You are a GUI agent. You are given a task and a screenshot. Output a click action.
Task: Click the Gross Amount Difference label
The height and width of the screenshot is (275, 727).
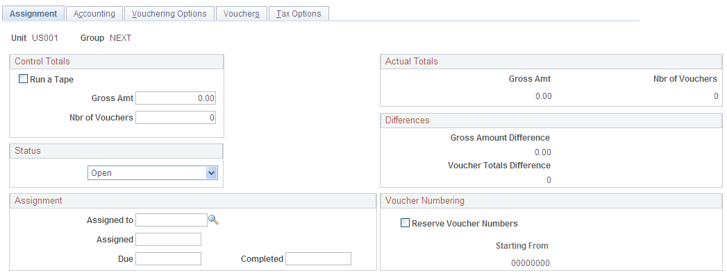click(x=500, y=138)
